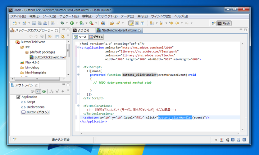259x155 pixels.
Task: Toggle block selection mode button
Action: (137, 23)
